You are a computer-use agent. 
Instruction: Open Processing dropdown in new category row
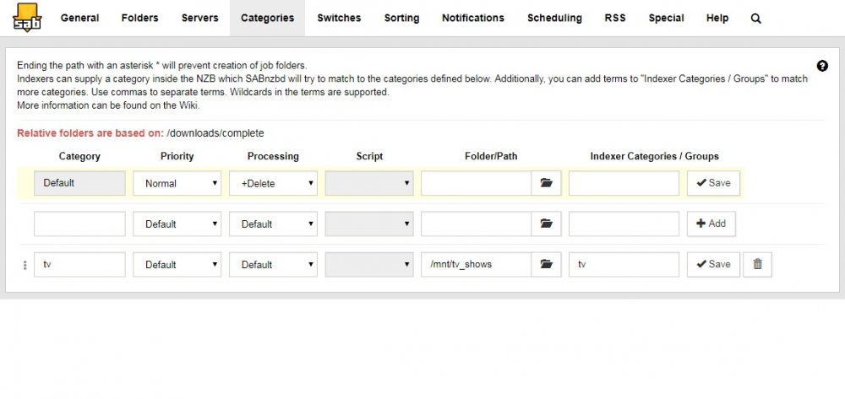pyautogui.click(x=273, y=224)
